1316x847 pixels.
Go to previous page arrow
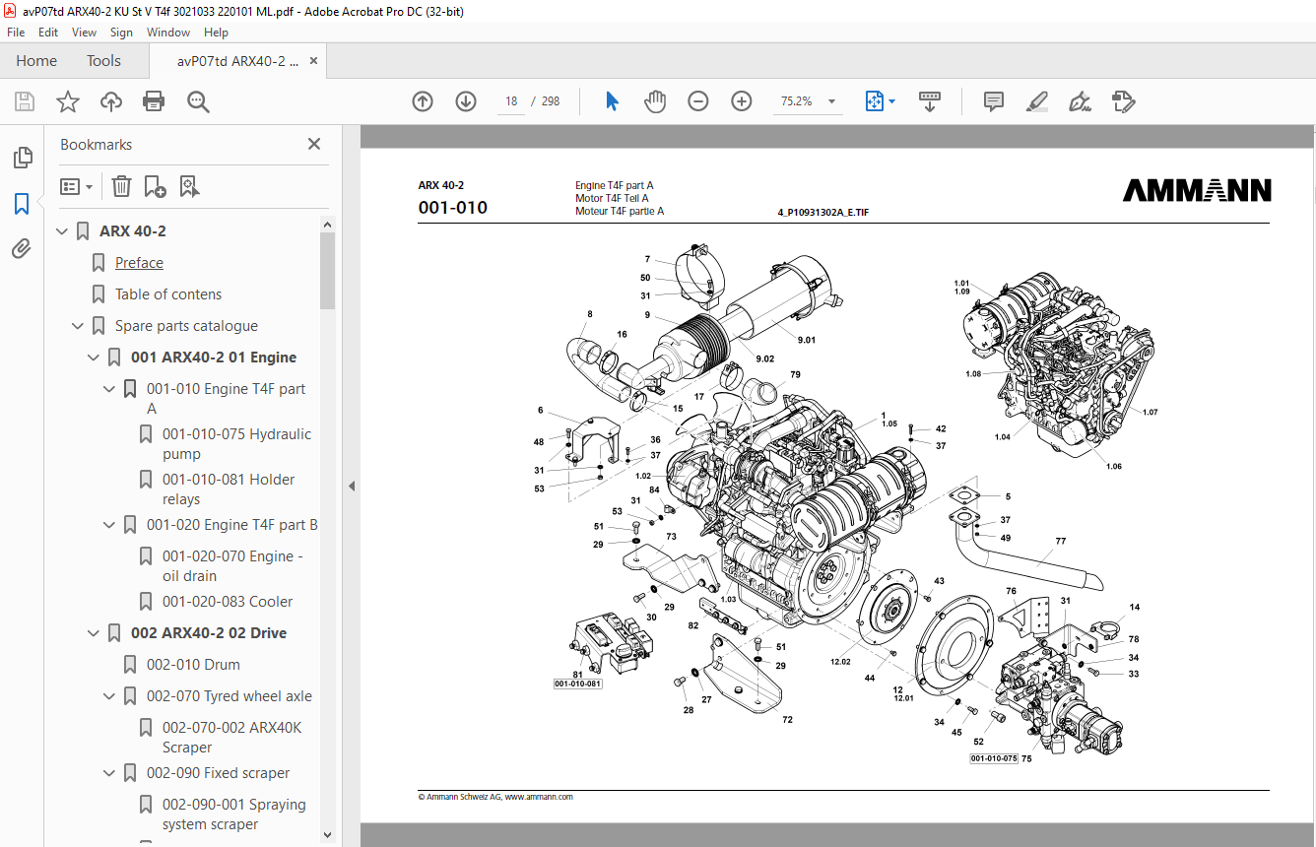tap(423, 101)
